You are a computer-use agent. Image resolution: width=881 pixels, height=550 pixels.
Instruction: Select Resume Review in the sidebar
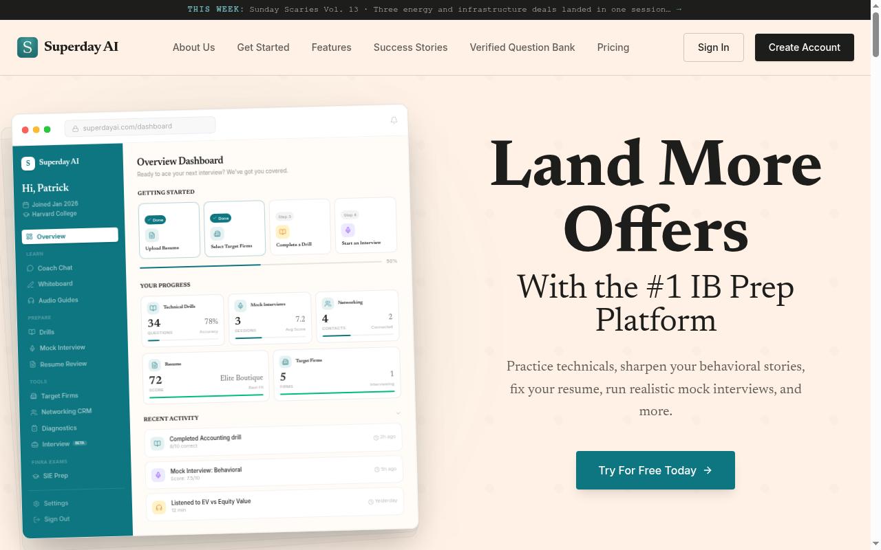[x=59, y=364]
